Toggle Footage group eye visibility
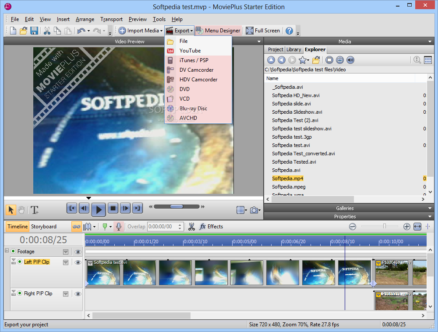Screen dimensions: 438x332 tap(78, 252)
